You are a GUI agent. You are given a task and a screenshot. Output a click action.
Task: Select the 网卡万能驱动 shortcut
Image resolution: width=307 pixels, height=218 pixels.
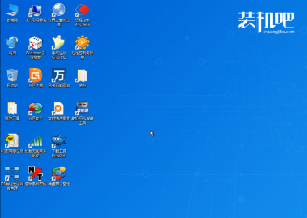click(59, 75)
